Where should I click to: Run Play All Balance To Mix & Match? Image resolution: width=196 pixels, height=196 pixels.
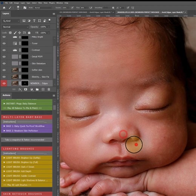coord(27,108)
